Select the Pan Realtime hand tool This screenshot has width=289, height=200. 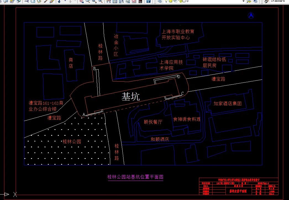(81, 2)
